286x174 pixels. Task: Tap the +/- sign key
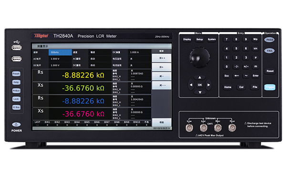coord(246,66)
